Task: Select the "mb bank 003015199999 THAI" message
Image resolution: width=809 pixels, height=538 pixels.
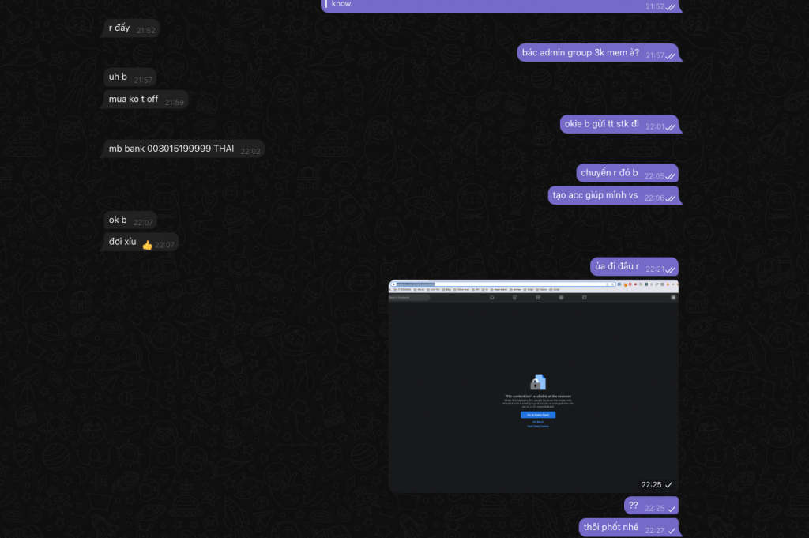Action: point(171,149)
